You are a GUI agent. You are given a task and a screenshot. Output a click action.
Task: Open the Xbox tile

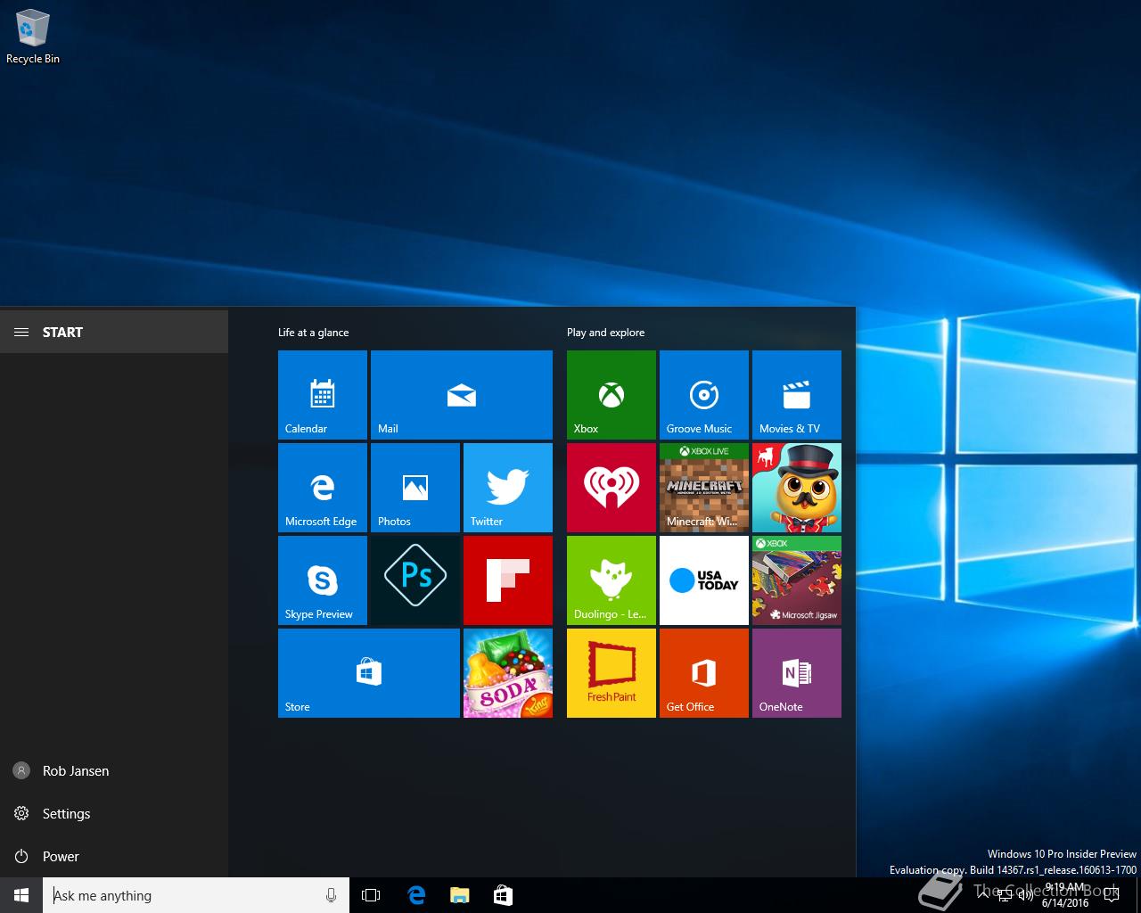click(x=612, y=395)
